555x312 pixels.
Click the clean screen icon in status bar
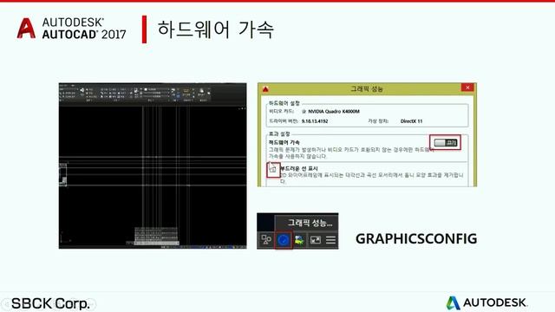coord(315,240)
